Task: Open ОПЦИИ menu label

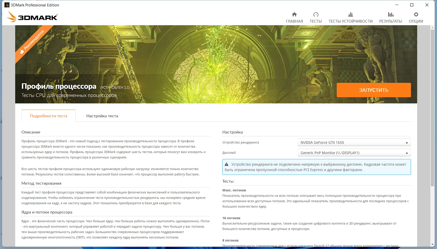Action: pyautogui.click(x=416, y=21)
